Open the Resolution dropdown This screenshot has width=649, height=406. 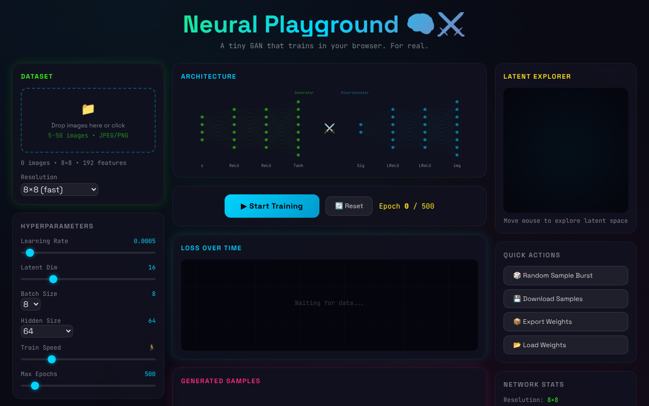tap(59, 189)
